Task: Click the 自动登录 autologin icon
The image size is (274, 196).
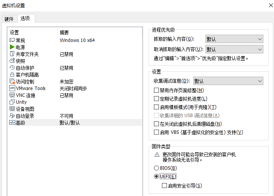Action: pyautogui.click(x=12, y=116)
